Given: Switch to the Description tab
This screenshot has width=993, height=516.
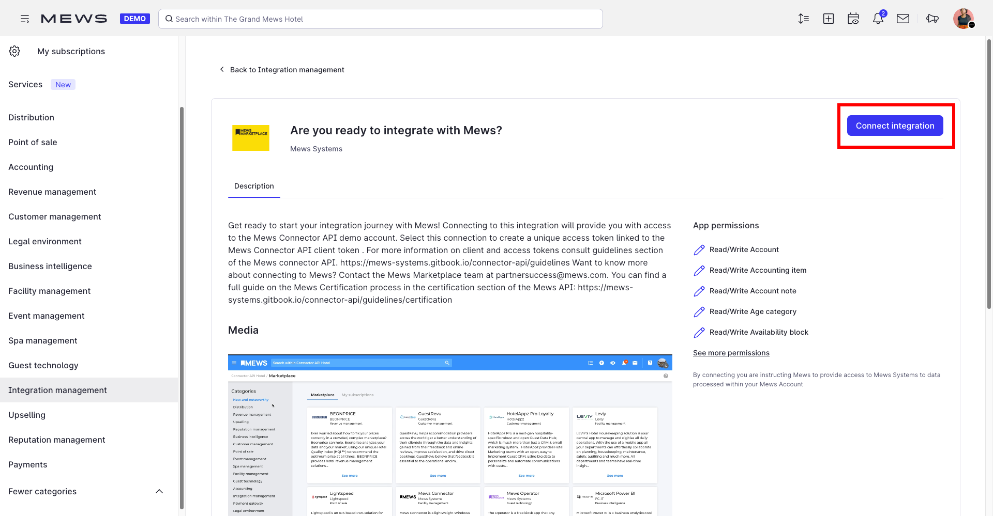Looking at the screenshot, I should point(254,186).
